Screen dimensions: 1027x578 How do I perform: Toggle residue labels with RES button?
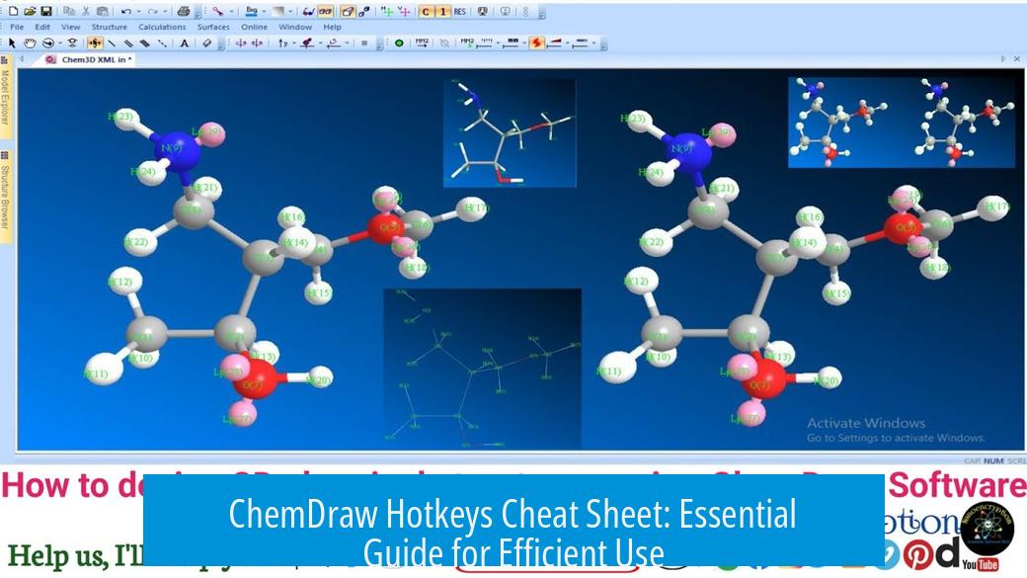460,11
